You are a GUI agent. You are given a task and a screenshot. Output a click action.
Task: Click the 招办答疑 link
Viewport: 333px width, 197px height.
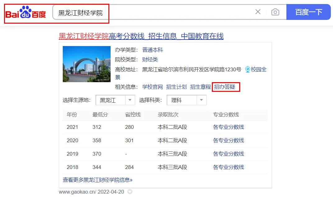pos(225,87)
